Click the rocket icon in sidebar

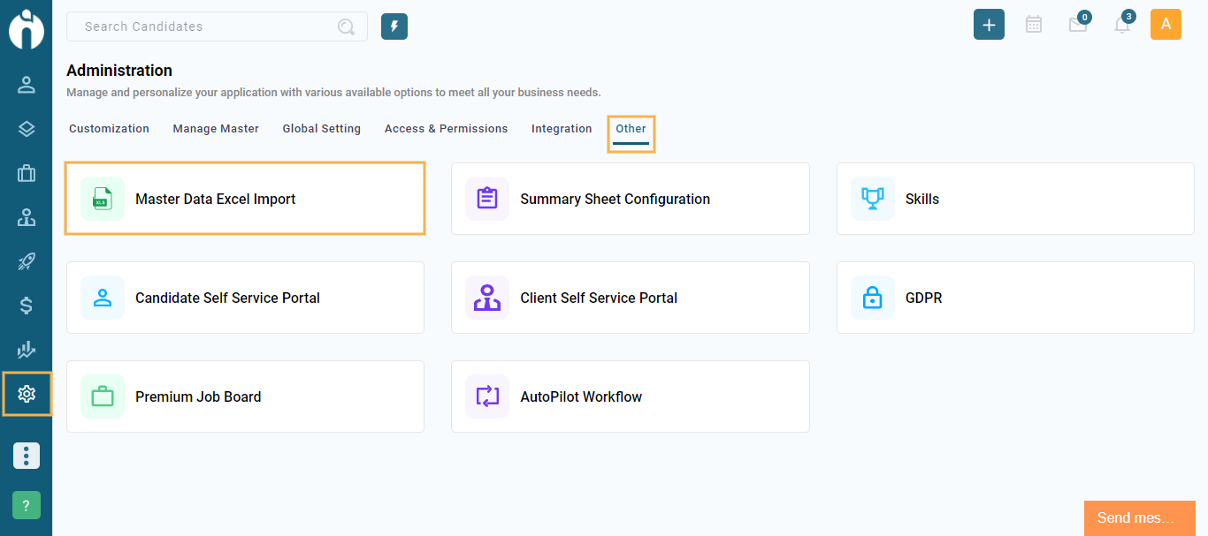pyautogui.click(x=27, y=261)
